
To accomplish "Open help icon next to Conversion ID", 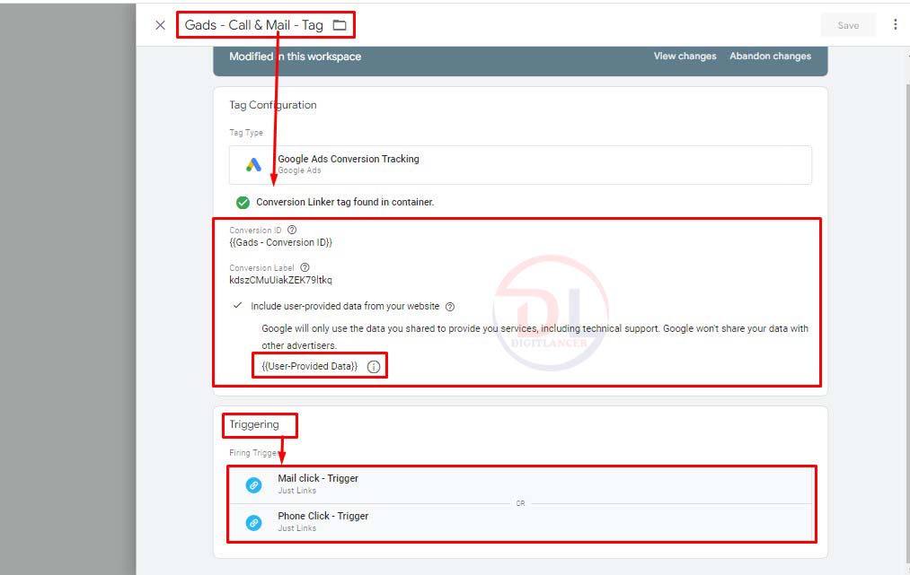I will point(292,231).
